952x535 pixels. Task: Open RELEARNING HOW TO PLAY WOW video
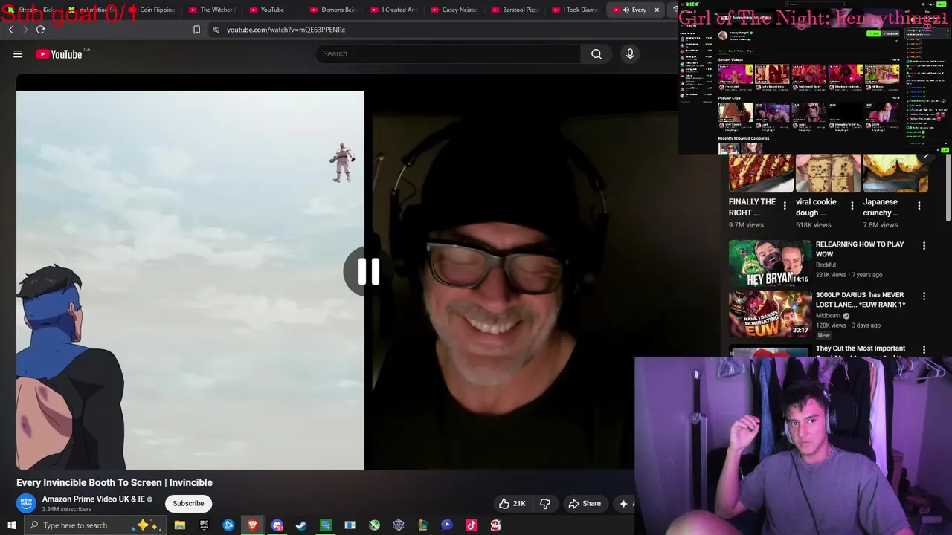(x=860, y=249)
